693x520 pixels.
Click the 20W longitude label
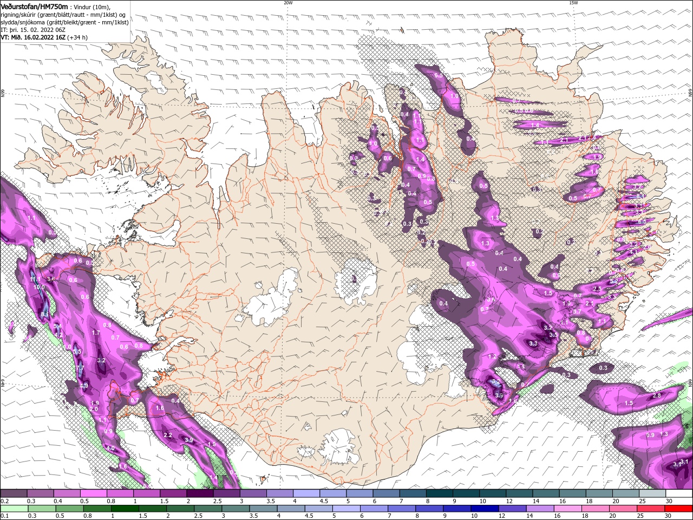point(288,2)
